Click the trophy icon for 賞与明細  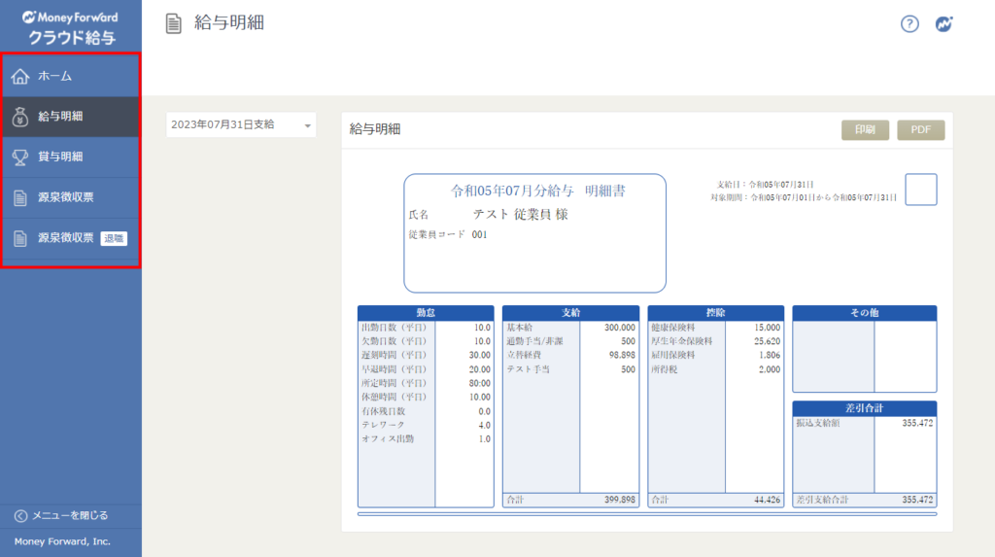20,157
